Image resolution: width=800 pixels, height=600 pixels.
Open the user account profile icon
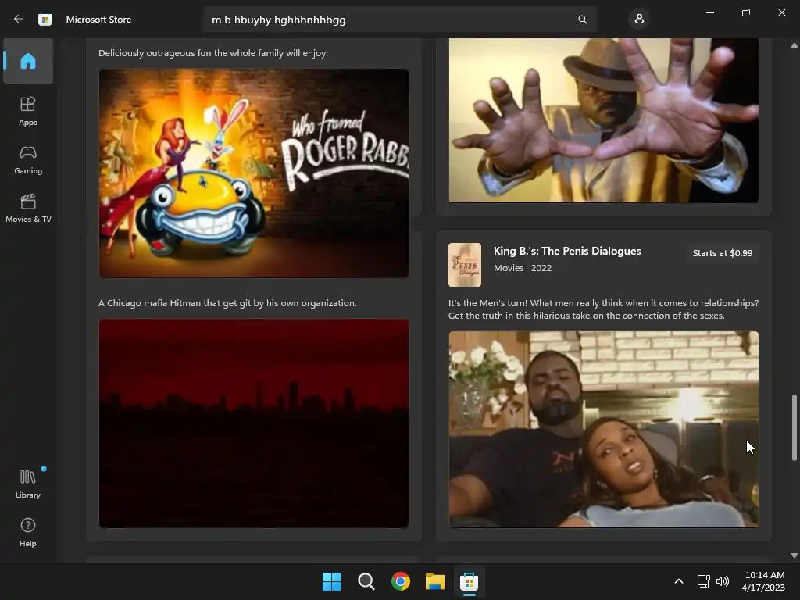click(x=639, y=20)
